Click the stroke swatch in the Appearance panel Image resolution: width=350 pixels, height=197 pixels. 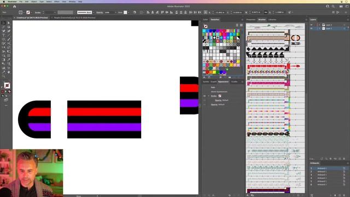coord(220,96)
